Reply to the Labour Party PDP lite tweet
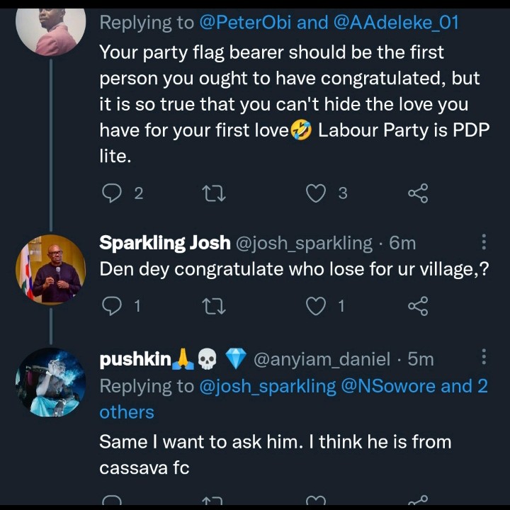This screenshot has width=510, height=510. click(x=112, y=193)
